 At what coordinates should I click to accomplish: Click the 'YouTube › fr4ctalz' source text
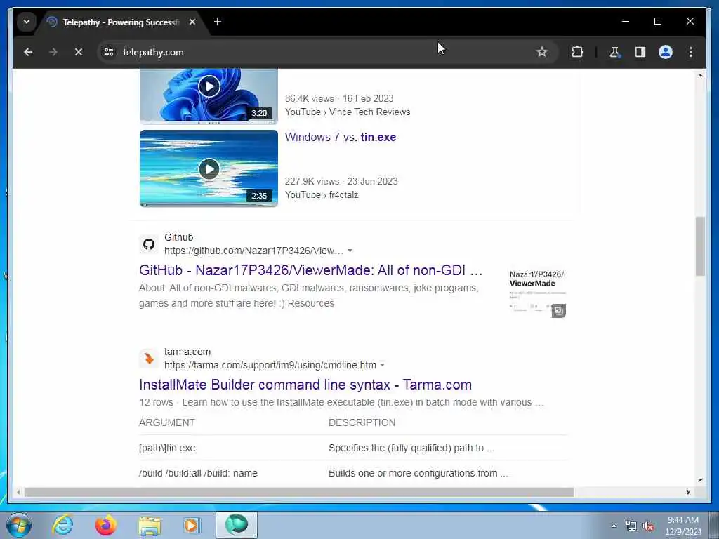322,195
